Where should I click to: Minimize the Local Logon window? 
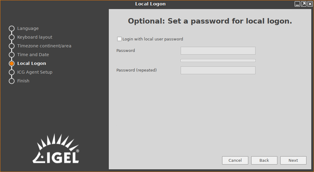[x=297, y=4]
